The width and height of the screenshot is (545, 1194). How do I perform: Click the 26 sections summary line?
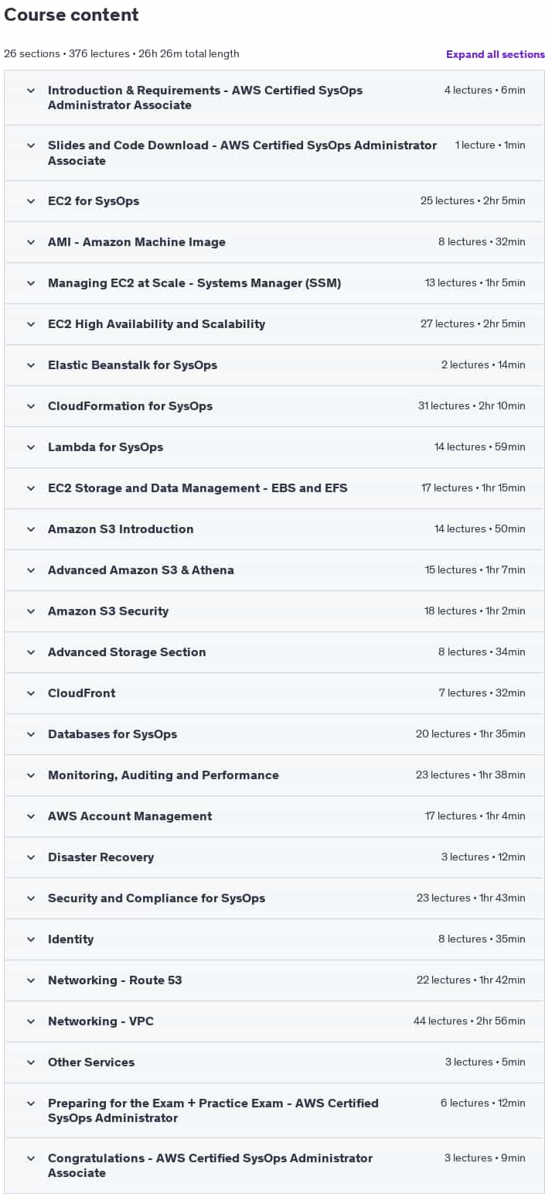[121, 54]
